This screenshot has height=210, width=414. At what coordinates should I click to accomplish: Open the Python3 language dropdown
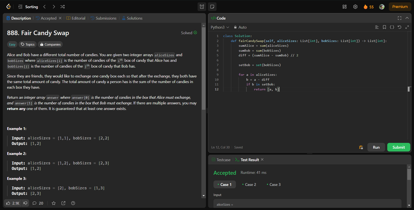pos(220,27)
